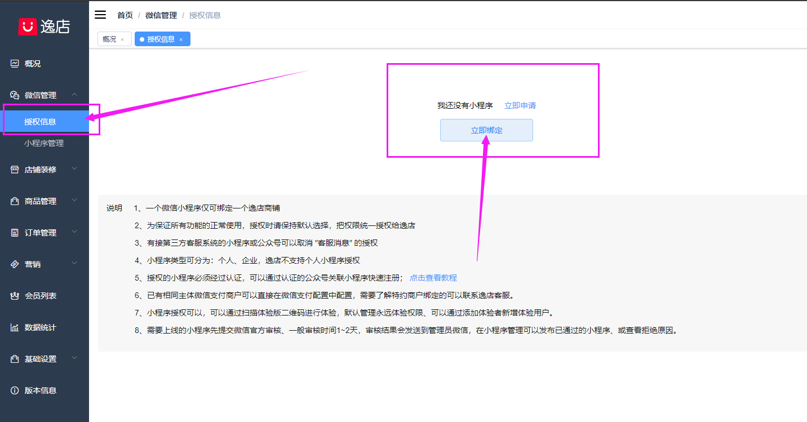Viewport: 807px width, 422px height.
Task: Expand the 店铺装修 menu chevron
Action: coord(75,169)
